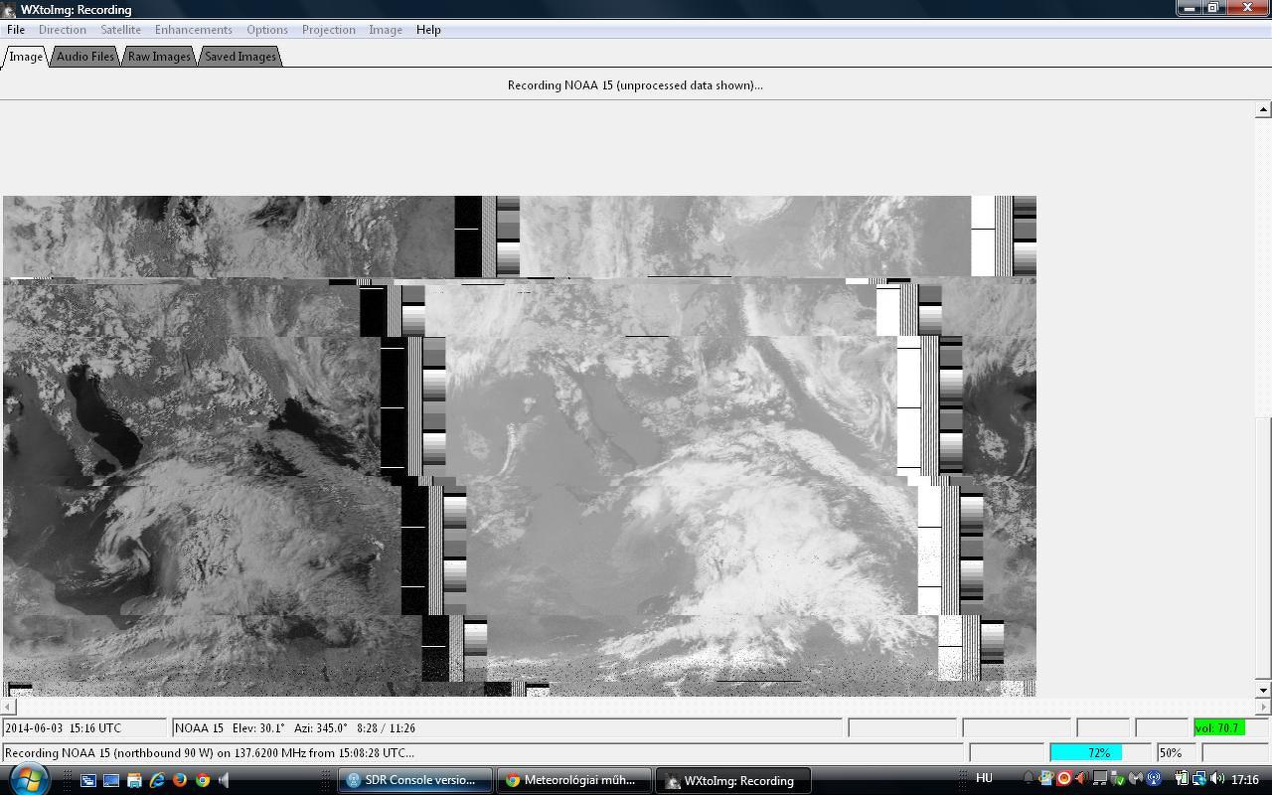
Task: Launch Chrome from quick launch
Action: (x=203, y=780)
